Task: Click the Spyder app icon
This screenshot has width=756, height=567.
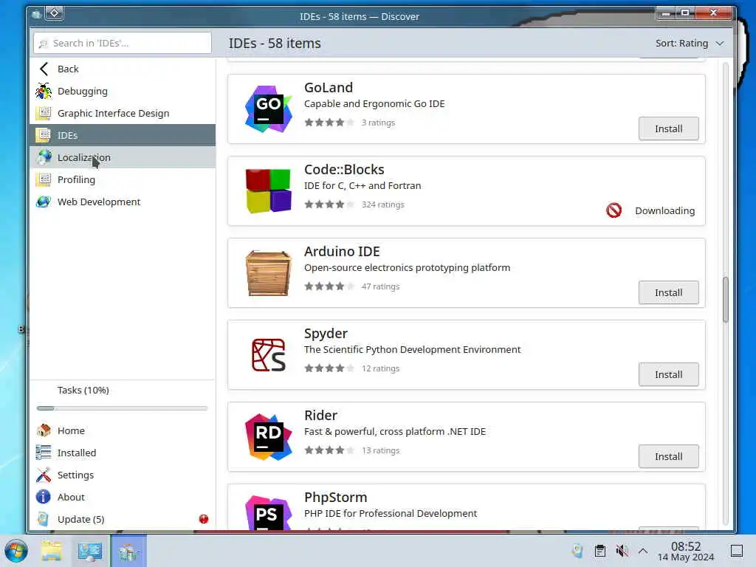Action: pyautogui.click(x=268, y=355)
